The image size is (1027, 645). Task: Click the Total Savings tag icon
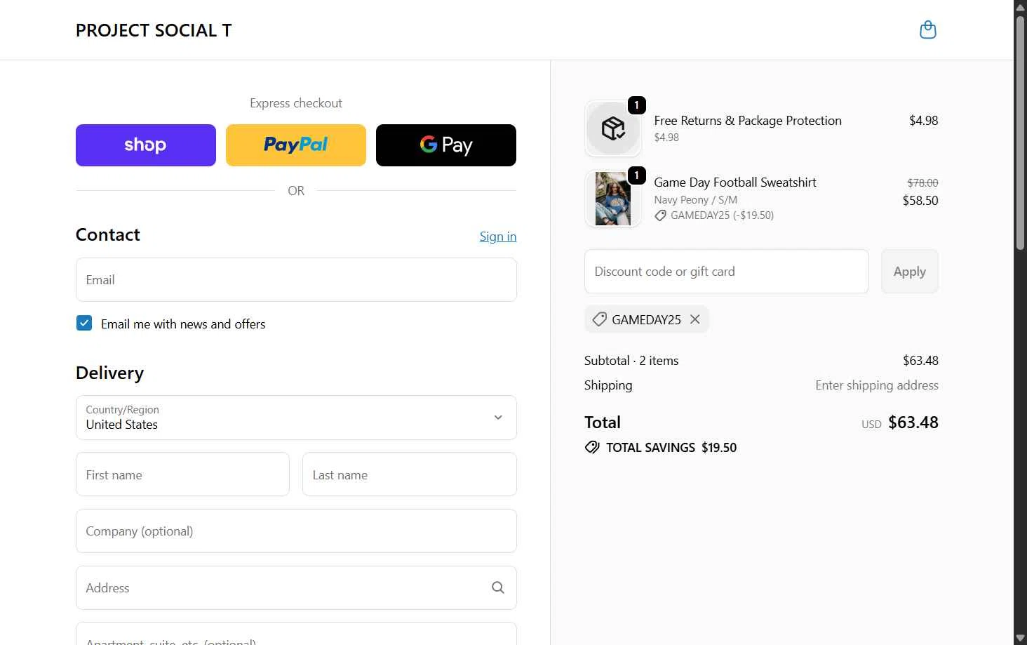click(592, 447)
